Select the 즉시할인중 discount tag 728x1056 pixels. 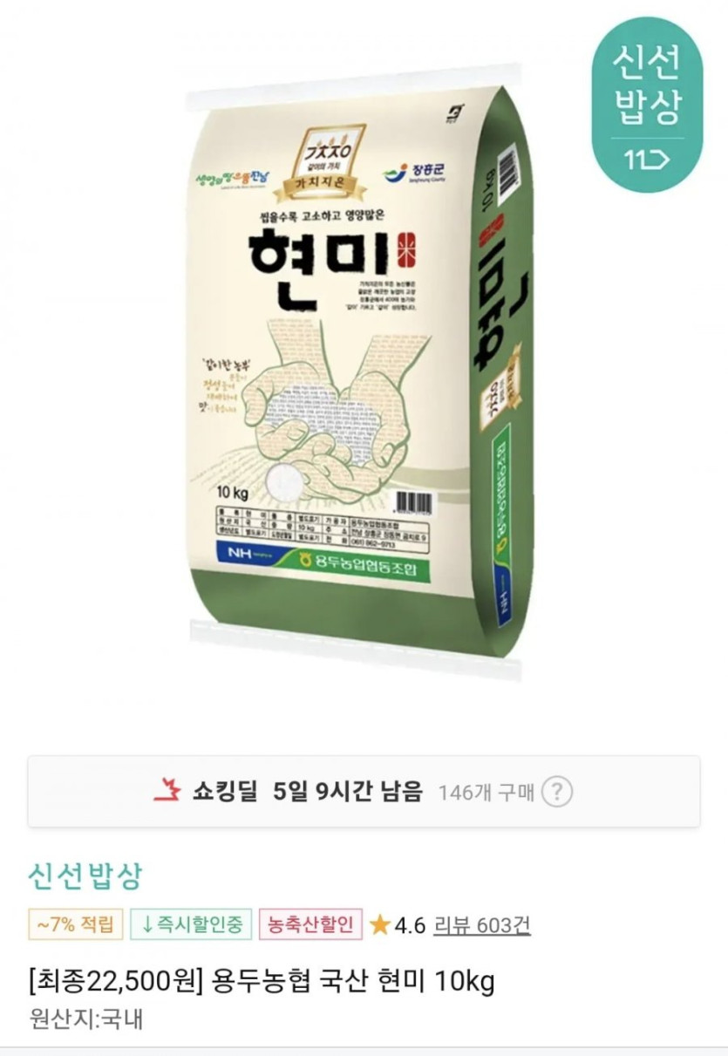point(192,925)
